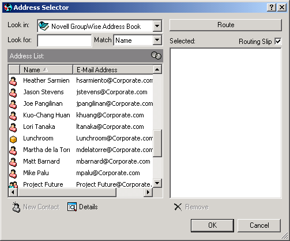
Task: Click Joe Pangilinan's user icon
Action: (x=13, y=104)
